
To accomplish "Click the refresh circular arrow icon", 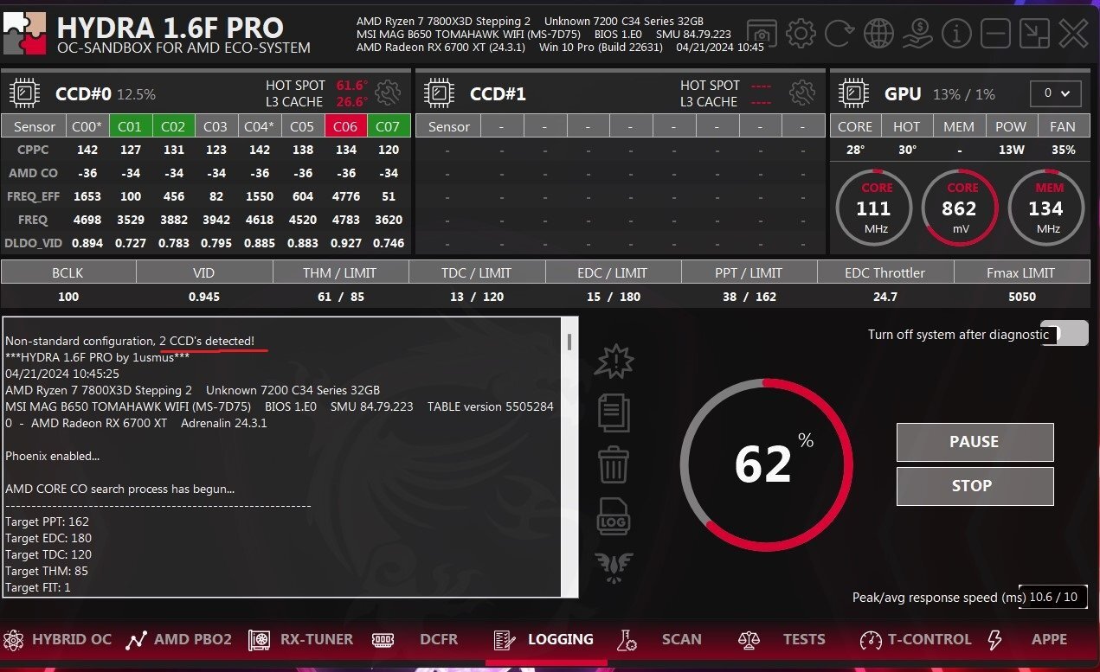I will pos(839,35).
